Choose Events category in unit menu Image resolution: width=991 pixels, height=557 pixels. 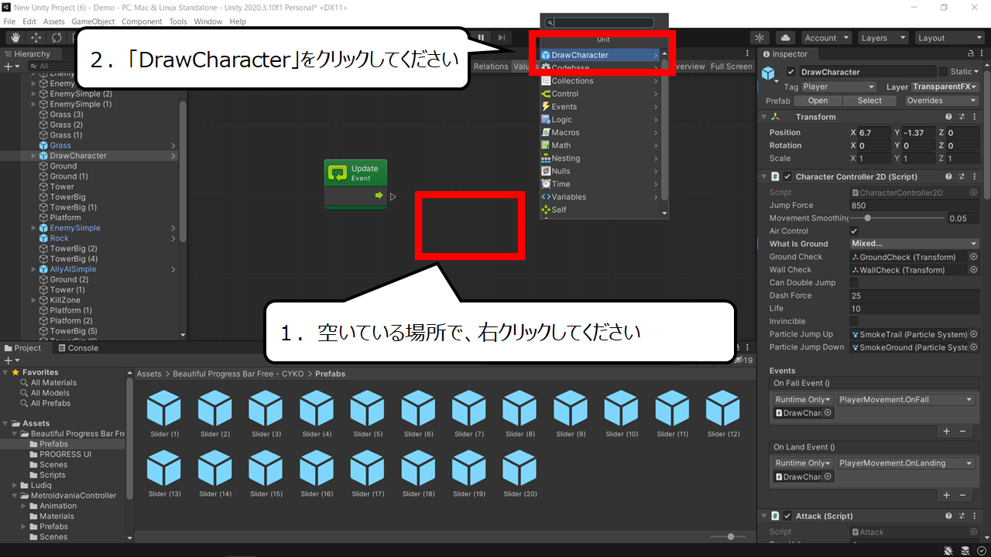click(x=600, y=107)
